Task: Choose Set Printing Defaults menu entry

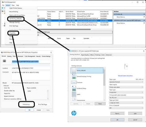Action: (x=16, y=19)
